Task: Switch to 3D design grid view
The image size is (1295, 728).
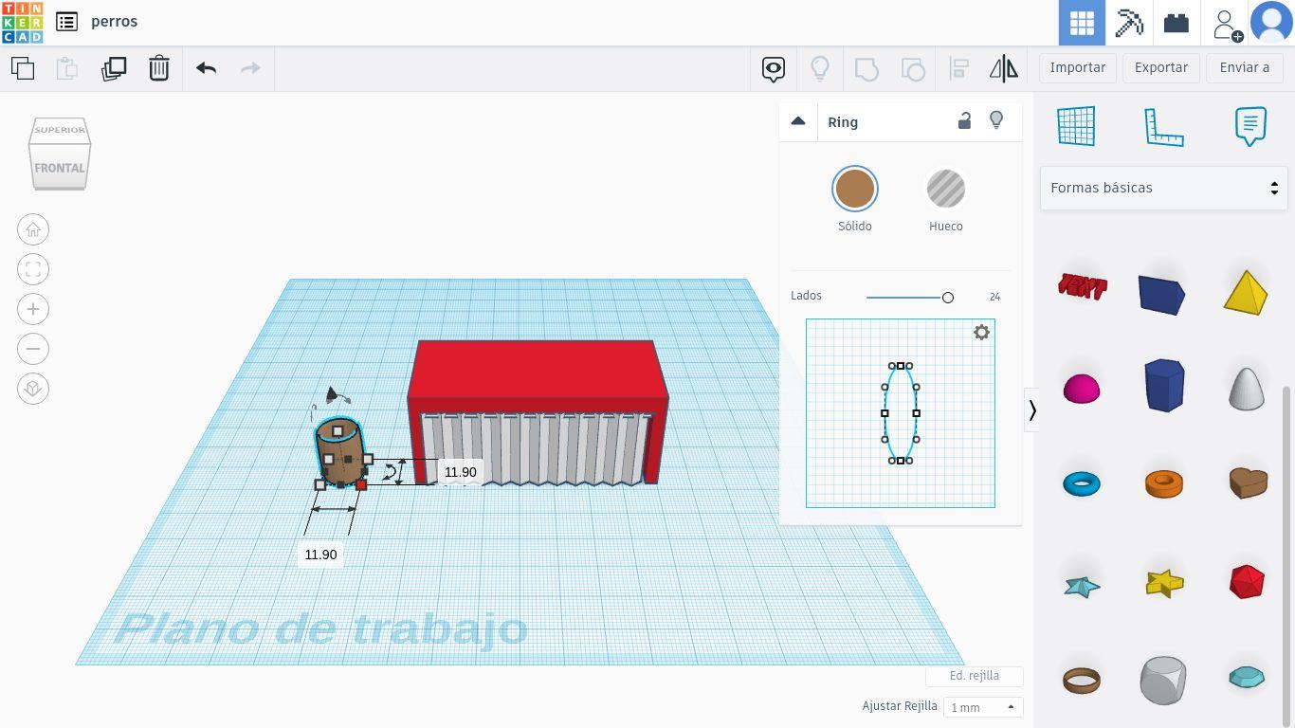Action: [x=1082, y=23]
